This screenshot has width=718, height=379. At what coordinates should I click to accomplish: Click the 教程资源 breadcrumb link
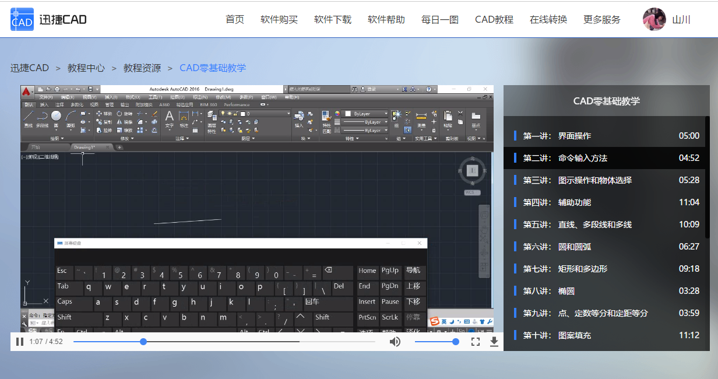pos(142,68)
